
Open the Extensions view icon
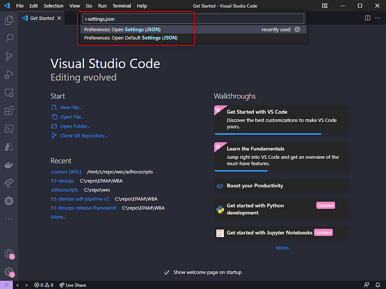(9, 111)
